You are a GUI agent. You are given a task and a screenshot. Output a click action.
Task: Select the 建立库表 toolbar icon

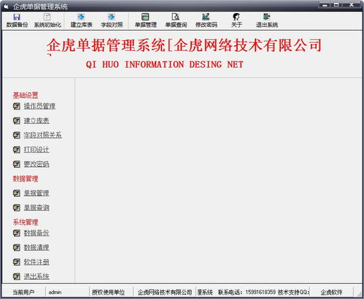click(x=81, y=17)
